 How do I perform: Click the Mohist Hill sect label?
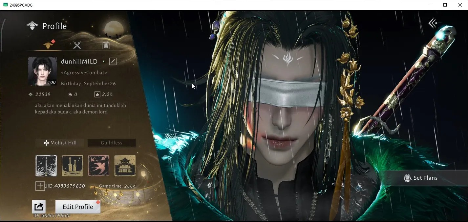[60, 143]
